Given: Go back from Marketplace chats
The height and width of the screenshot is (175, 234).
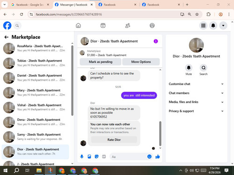Looking at the screenshot, I should pos(7,37).
